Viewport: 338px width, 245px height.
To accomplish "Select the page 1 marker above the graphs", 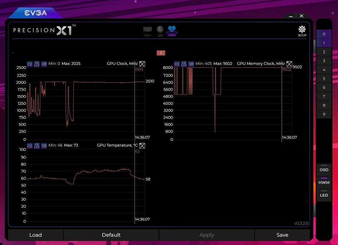I will click(161, 53).
